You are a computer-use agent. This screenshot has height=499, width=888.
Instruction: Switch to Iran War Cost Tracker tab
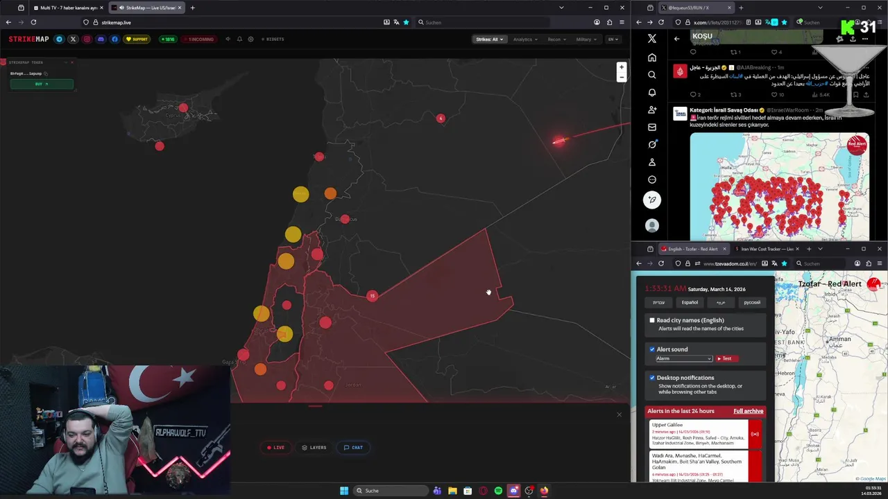[x=766, y=249]
